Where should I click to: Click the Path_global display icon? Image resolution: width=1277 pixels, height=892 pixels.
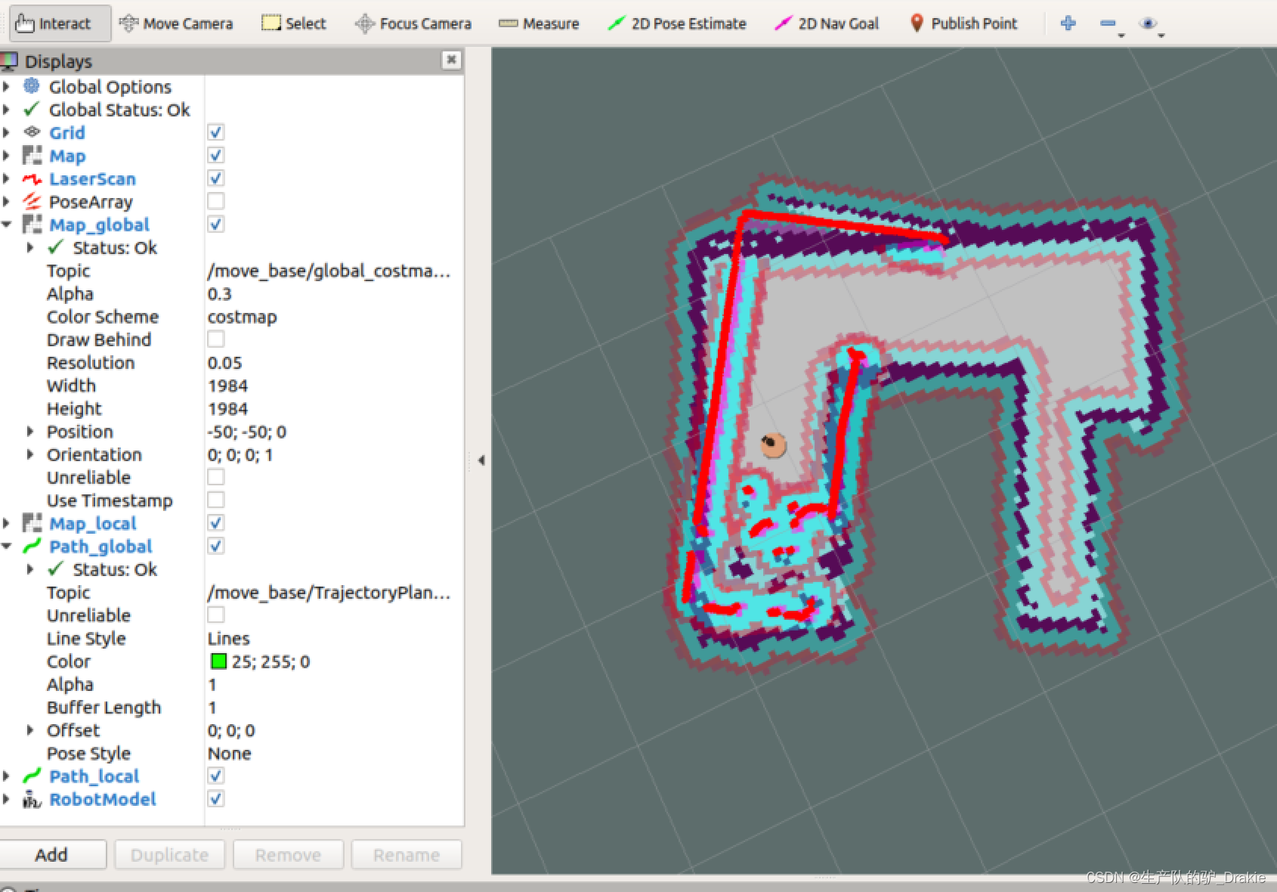(x=31, y=546)
